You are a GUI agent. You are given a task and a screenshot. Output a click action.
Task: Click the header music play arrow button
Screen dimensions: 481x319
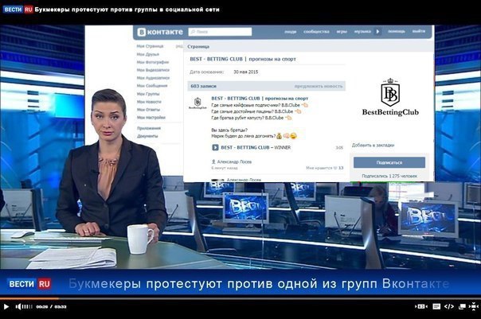pyautogui.click(x=378, y=32)
